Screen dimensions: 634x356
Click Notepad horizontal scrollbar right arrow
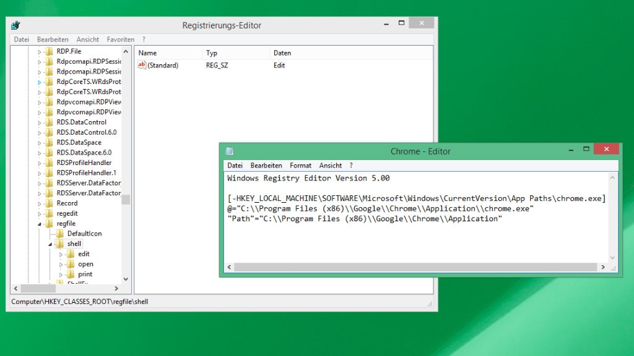(602, 268)
